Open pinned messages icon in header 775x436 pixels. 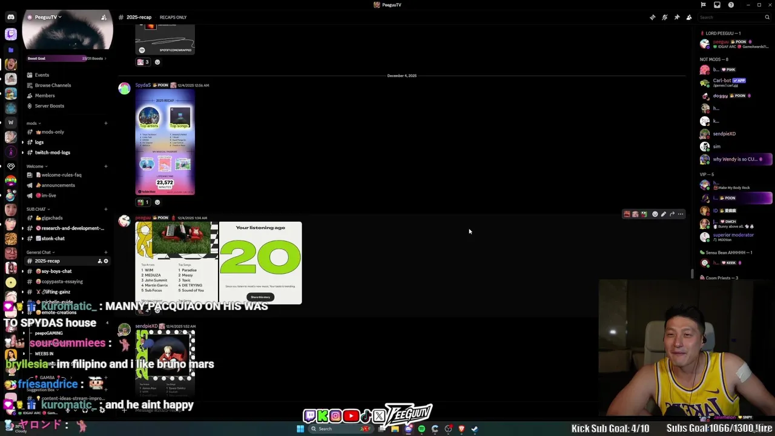[677, 17]
